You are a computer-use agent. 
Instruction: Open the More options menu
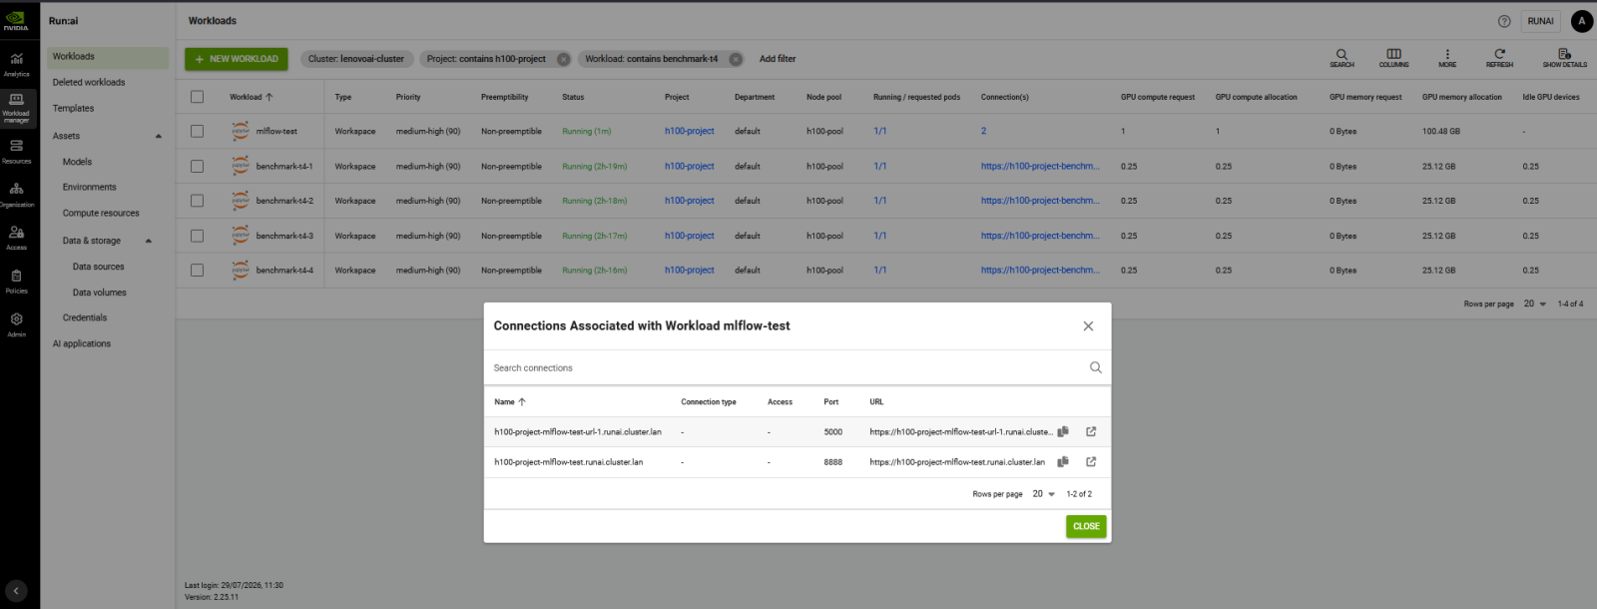1447,58
